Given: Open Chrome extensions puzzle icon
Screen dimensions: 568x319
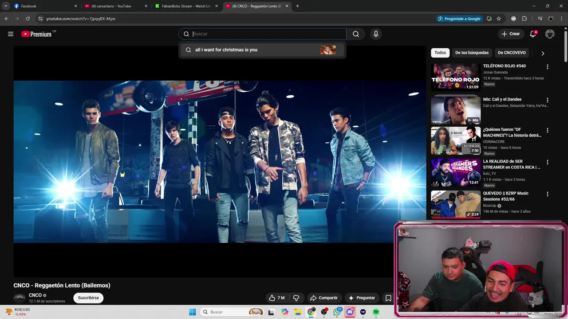Looking at the screenshot, I should point(524,19).
